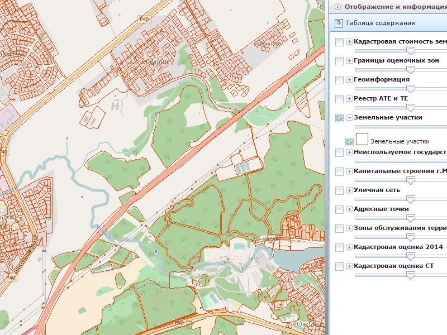Image resolution: width=447 pixels, height=335 pixels.
Task: Enable the Уличная сеть layer checkbox
Action: [339, 190]
